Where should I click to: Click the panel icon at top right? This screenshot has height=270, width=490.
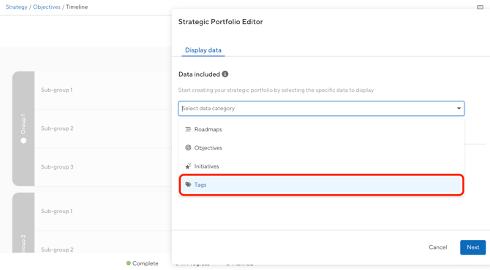(480, 7)
